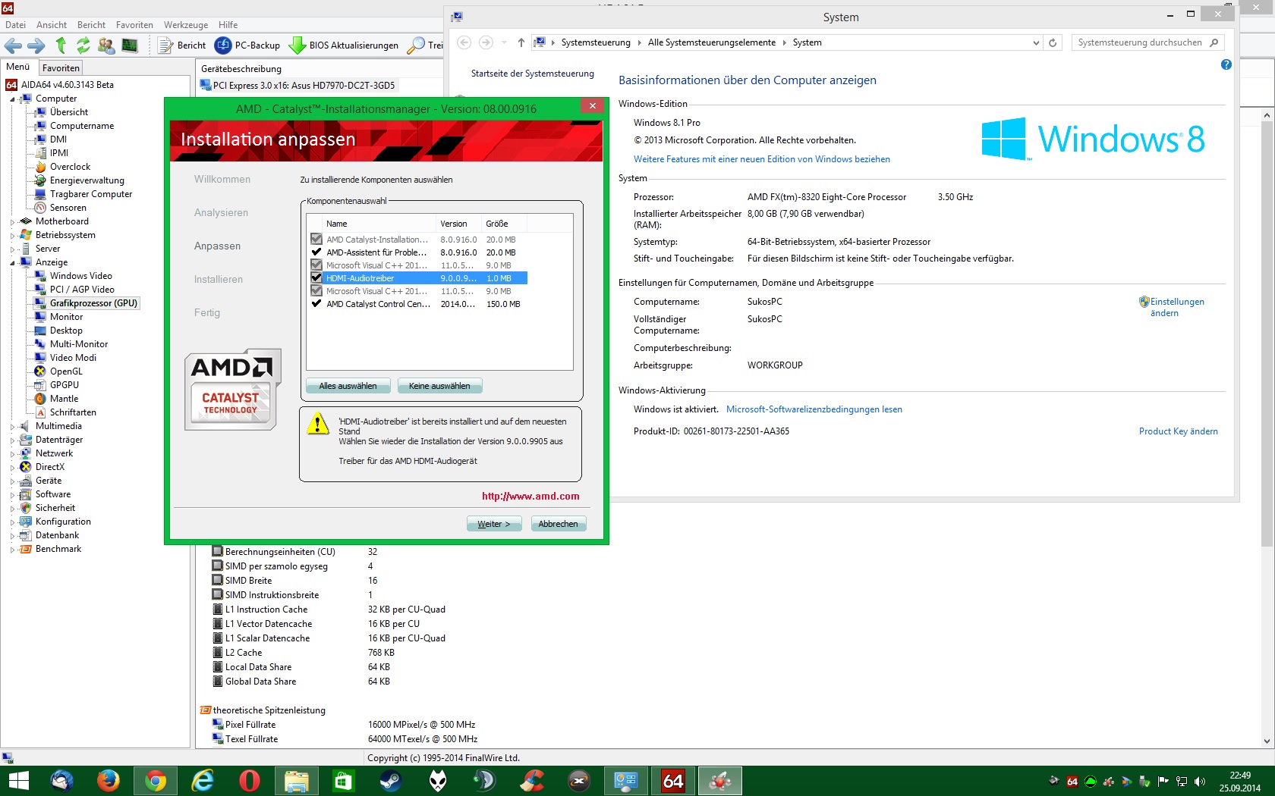Screen dimensions: 1275x796
Task: Open the Hilfe menu
Action: tap(228, 25)
